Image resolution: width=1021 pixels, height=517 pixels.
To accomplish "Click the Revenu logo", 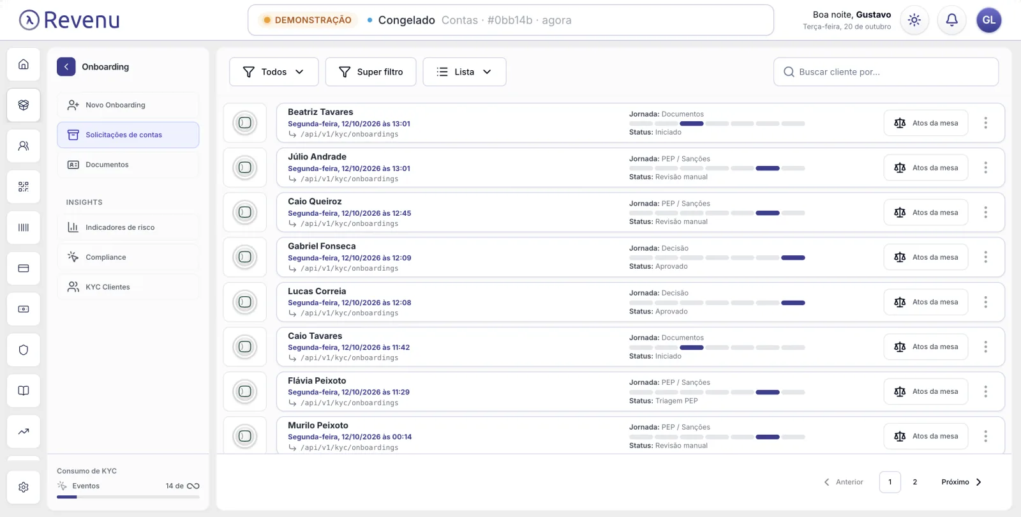I will (70, 20).
